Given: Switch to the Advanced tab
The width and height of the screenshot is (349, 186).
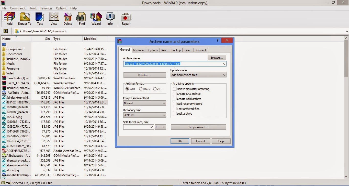Looking at the screenshot, I should (x=139, y=50).
